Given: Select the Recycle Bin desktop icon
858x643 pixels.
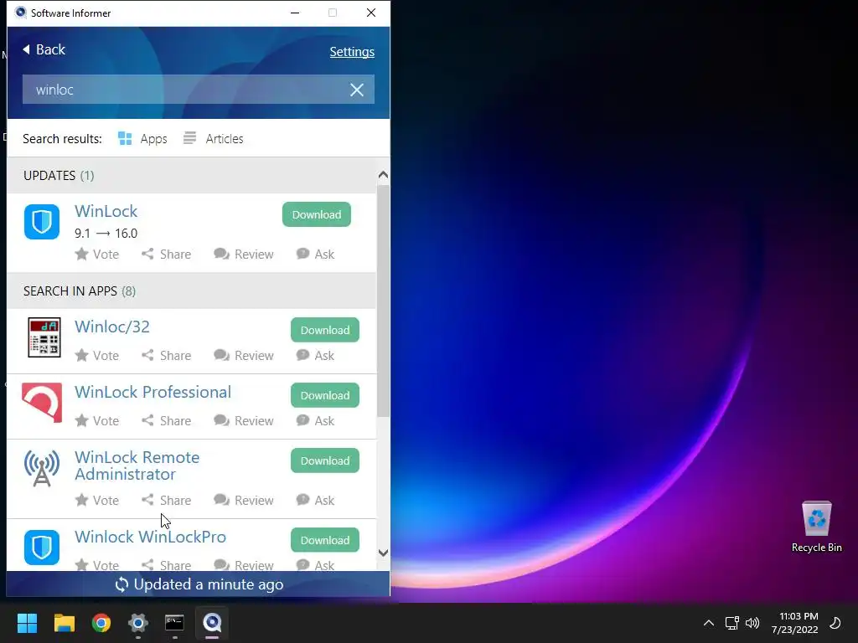Looking at the screenshot, I should coord(816,527).
